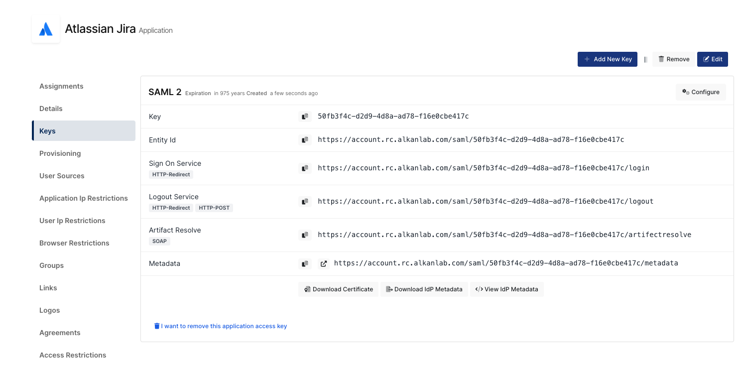
Task: Copy the Logout Service URL
Action: (305, 202)
